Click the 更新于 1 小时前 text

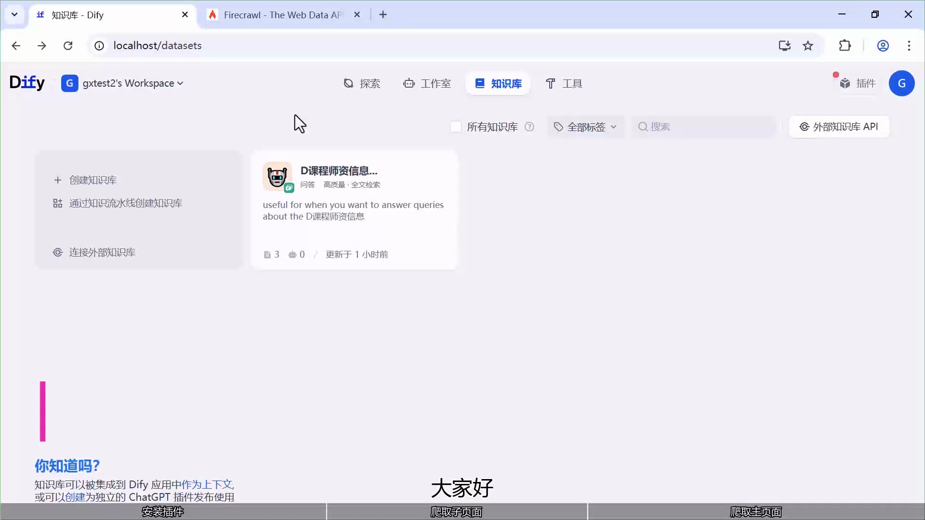coord(357,255)
